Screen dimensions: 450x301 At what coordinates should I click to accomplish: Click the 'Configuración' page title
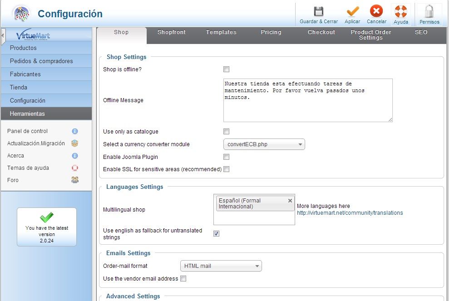click(70, 14)
